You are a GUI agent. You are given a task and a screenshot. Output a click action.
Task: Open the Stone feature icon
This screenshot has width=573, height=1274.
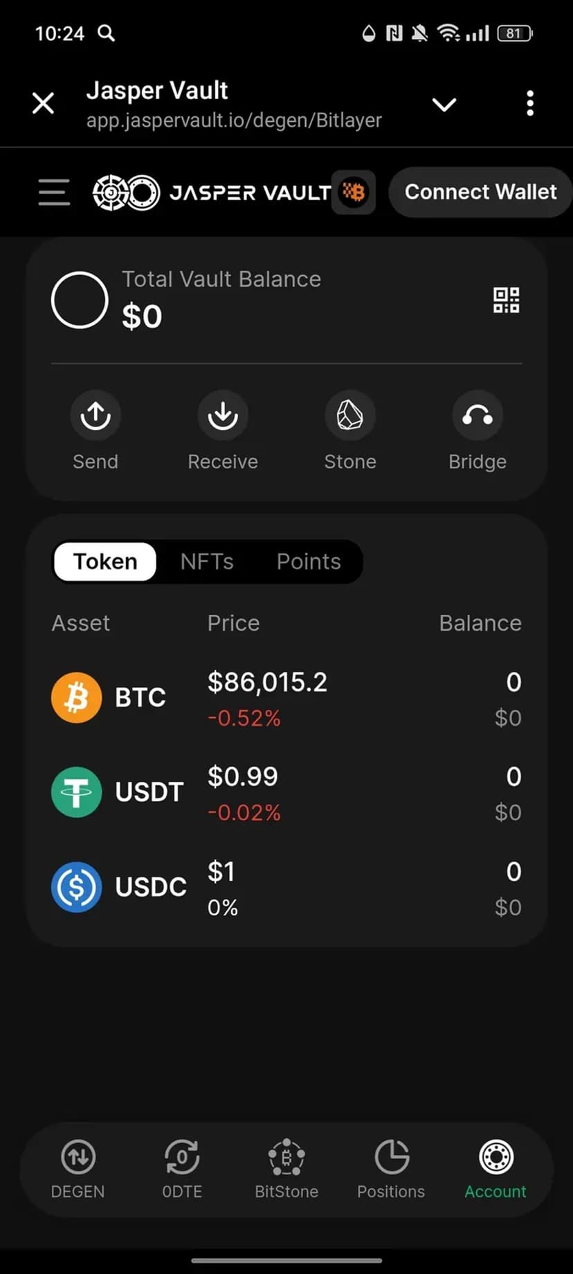[x=350, y=415]
